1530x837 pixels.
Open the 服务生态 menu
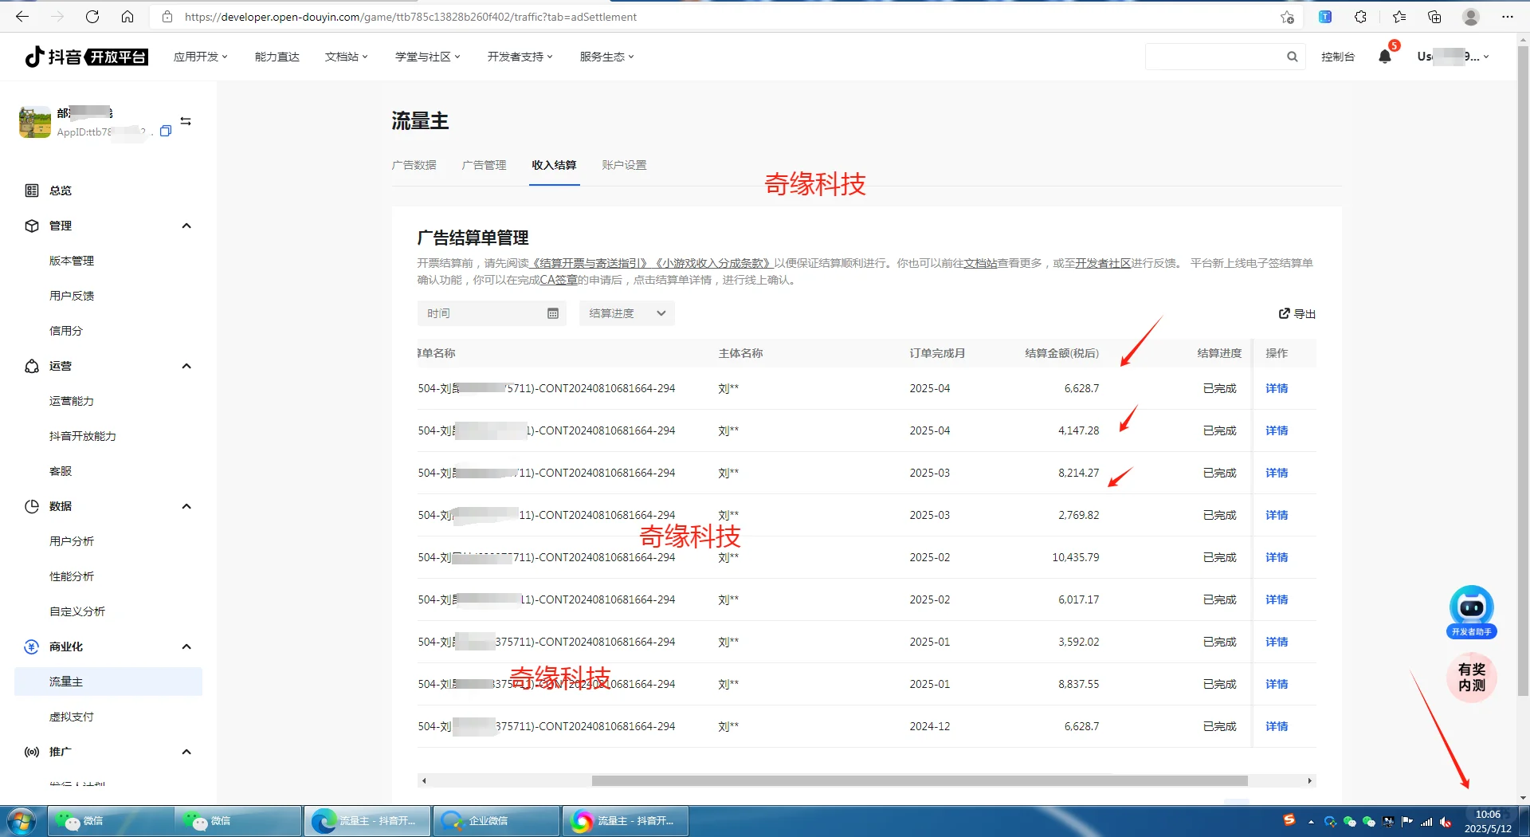[606, 57]
